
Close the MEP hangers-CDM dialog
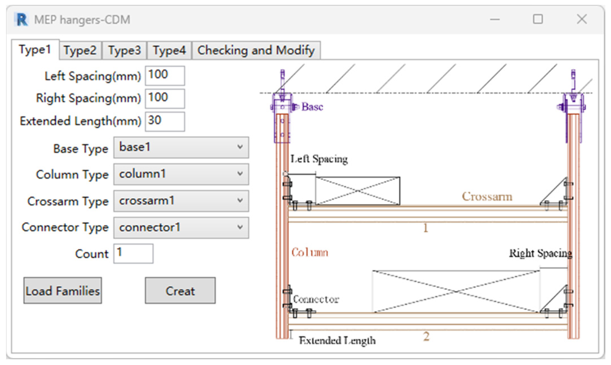pyautogui.click(x=581, y=19)
